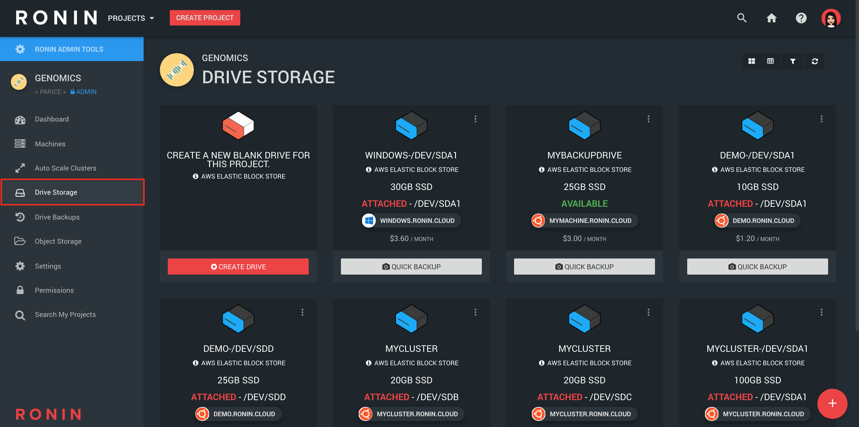Open options menu for WINDOWS-/DEV/SDA1 drive
Image resolution: width=859 pixels, height=427 pixels.
point(475,119)
